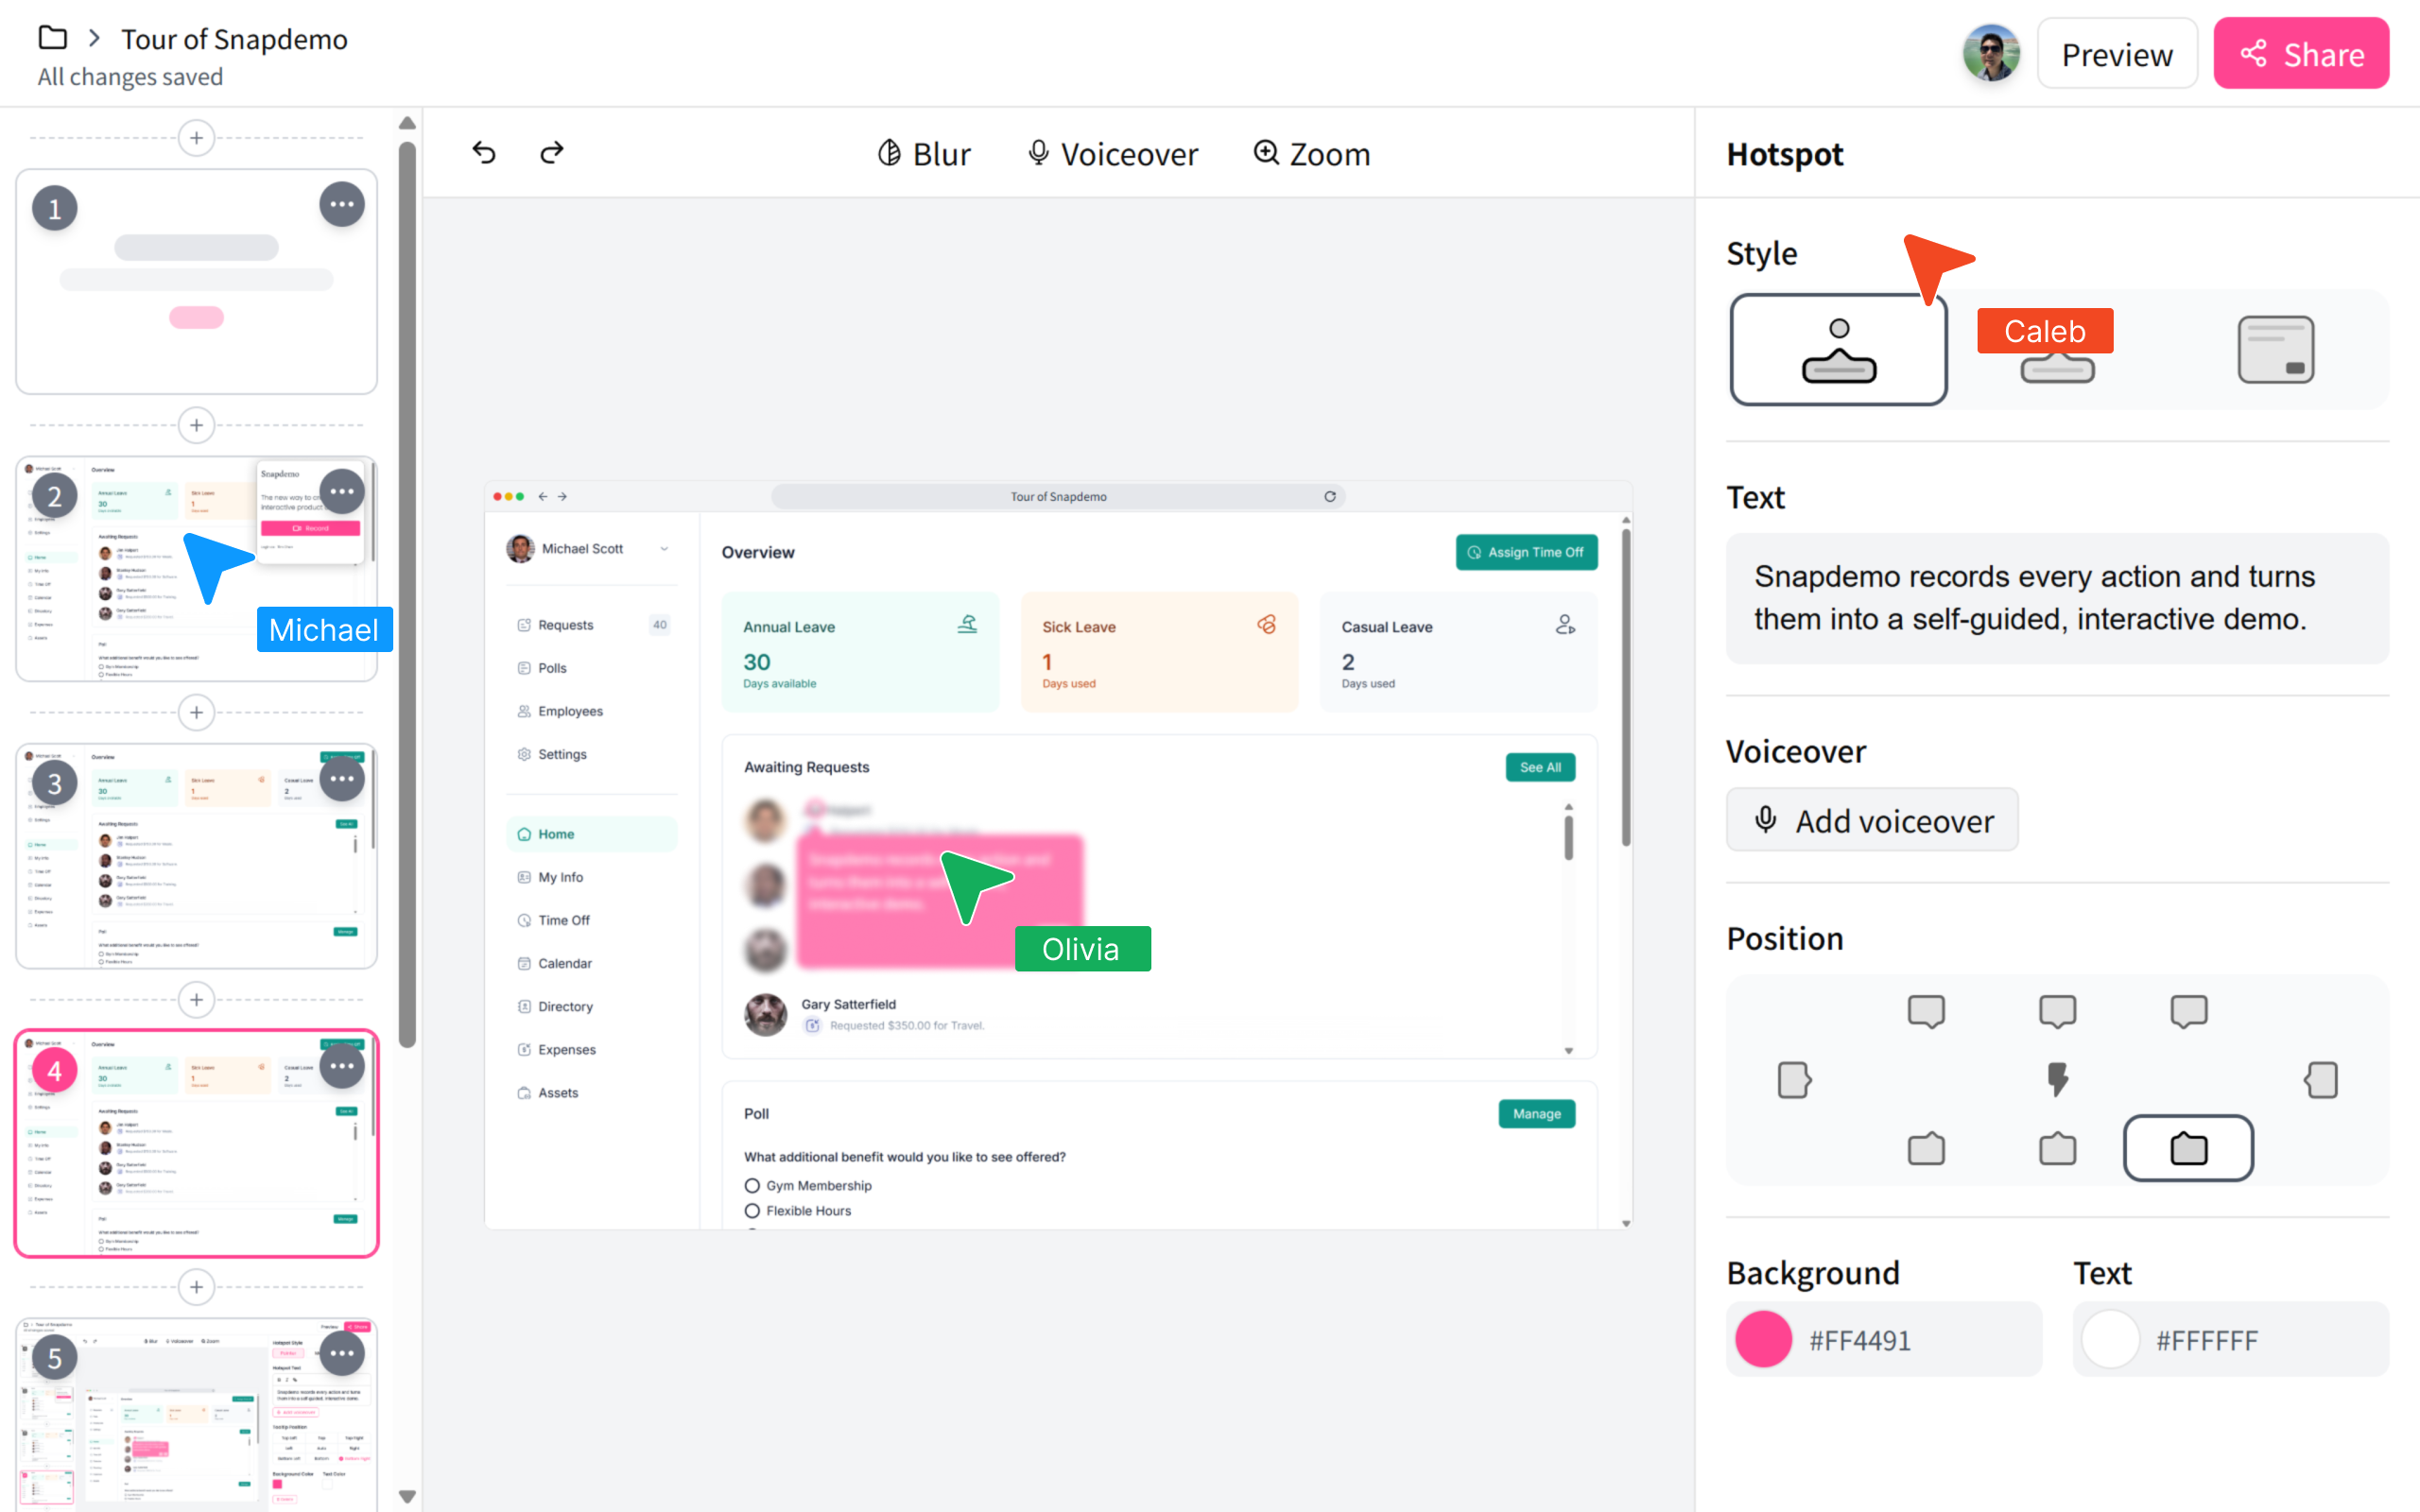Viewport: 2420px width, 1512px height.
Task: Click the redo arrow icon
Action: click(552, 152)
